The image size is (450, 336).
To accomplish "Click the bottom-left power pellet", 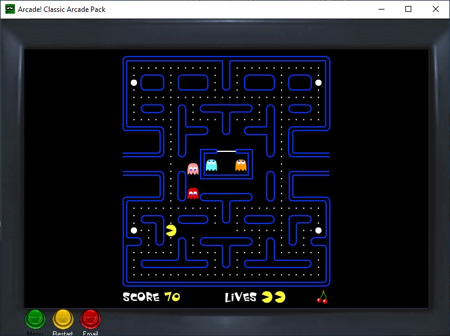I will point(134,231).
